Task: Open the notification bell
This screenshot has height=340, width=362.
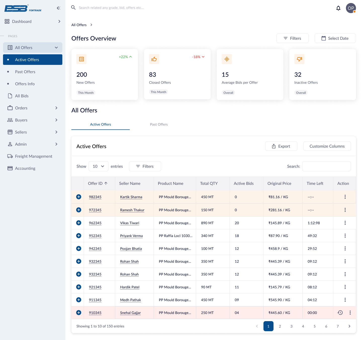Action: click(338, 8)
